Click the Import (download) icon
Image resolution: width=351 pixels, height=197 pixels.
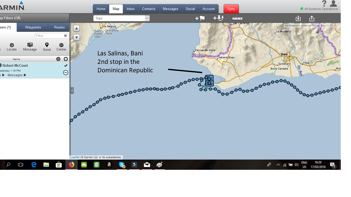298,18
